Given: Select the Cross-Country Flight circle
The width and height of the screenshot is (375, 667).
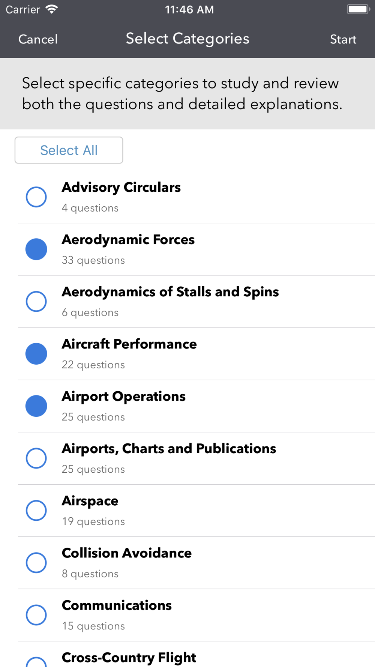Looking at the screenshot, I should pyautogui.click(x=36, y=662).
